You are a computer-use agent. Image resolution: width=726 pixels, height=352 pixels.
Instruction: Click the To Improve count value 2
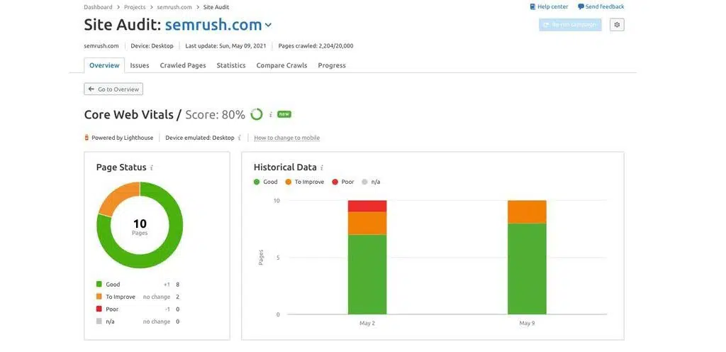coord(178,297)
